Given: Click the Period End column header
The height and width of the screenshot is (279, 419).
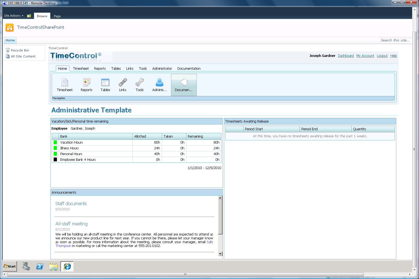Looking at the screenshot, I should (326, 129).
